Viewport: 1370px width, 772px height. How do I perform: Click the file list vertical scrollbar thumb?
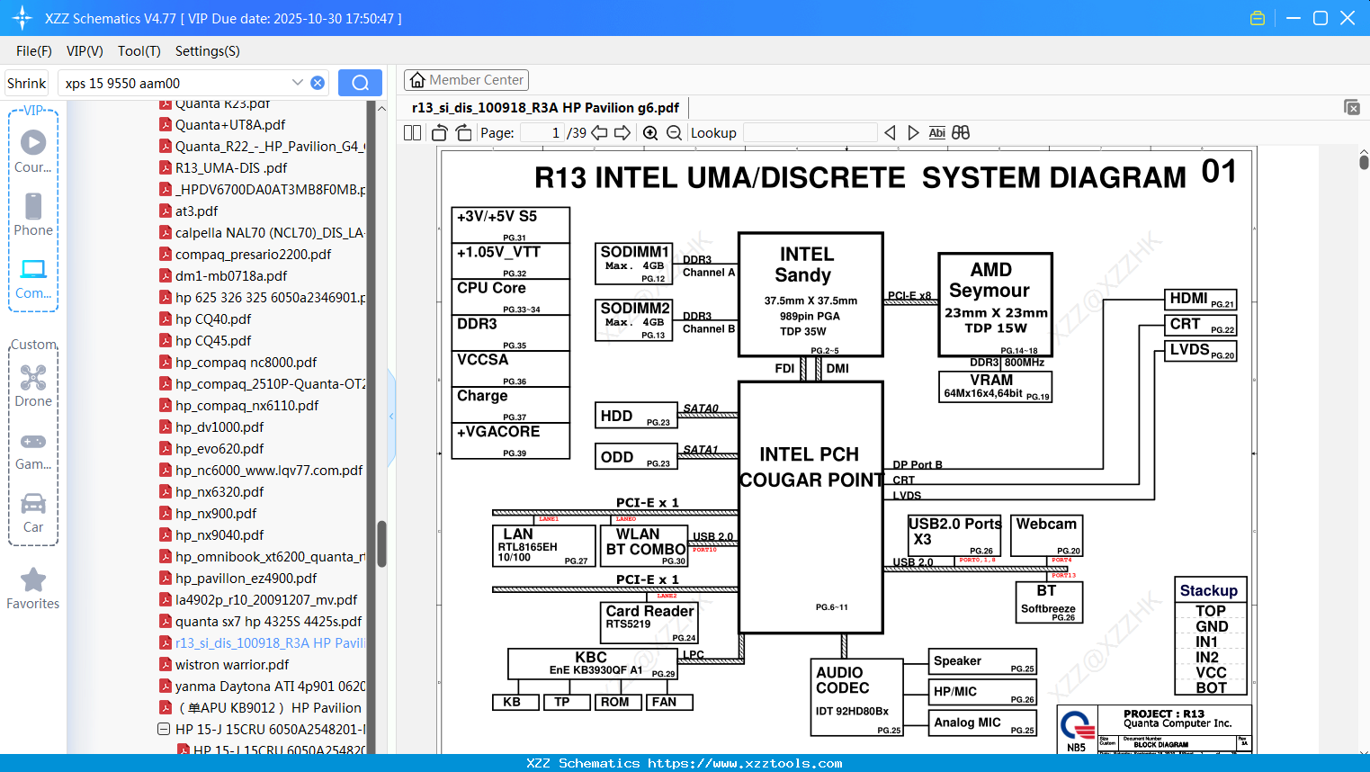pos(381,543)
